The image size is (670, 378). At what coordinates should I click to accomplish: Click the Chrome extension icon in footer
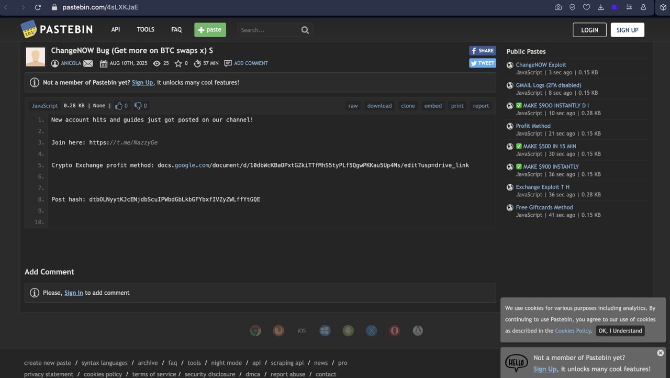pyautogui.click(x=255, y=330)
